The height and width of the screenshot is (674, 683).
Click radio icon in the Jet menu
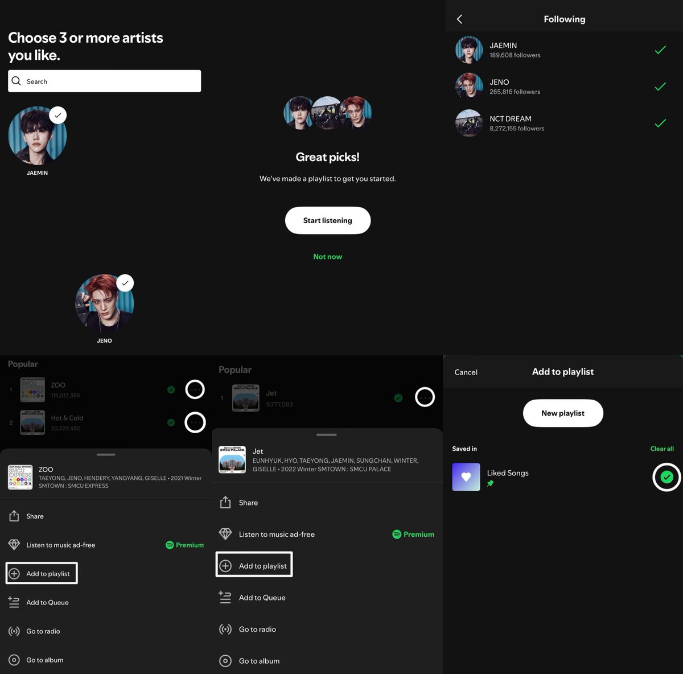(x=225, y=629)
